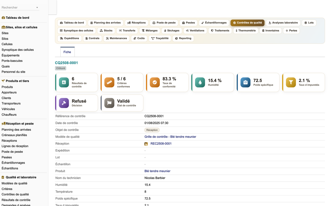Screen dimensions: 332x206
Task: Click the Qualité et laboratoire clipboard icon
Action: coord(3,177)
